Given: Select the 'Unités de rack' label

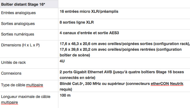Looking at the screenshot, I should [14, 62].
